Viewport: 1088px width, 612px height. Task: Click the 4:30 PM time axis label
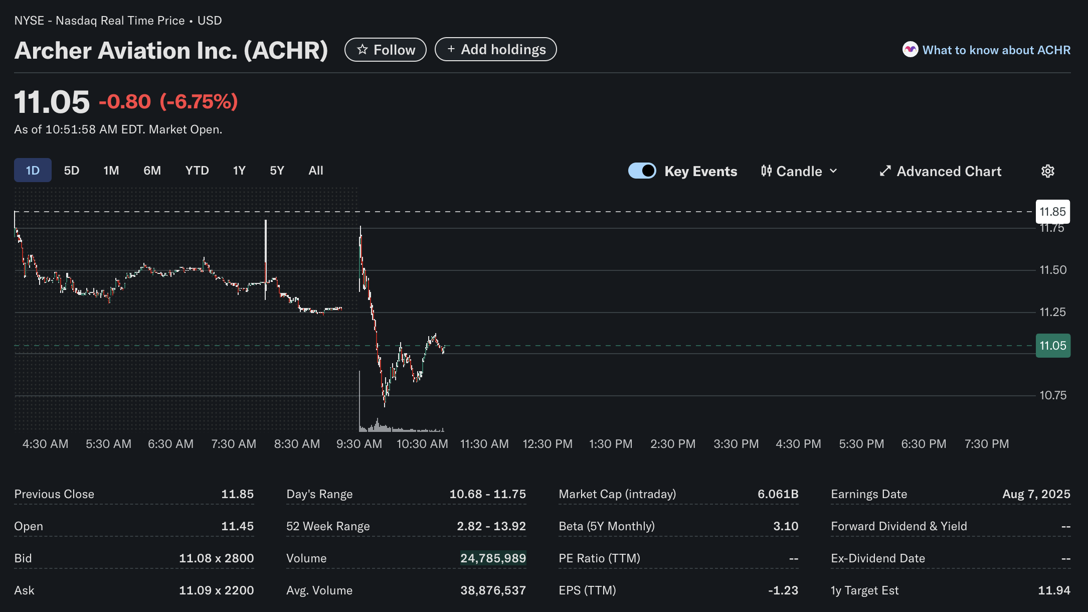[798, 444]
